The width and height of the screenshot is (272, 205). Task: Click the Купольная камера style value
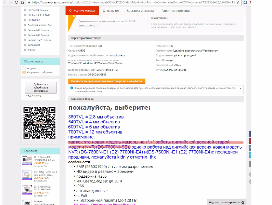(x=175, y=70)
